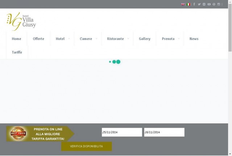Open the Instagram icon in header
This screenshot has width=232, height=156.
(219, 4)
